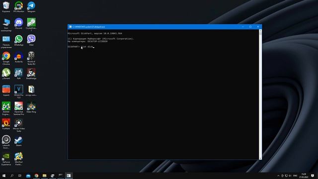Screen dimensions: 318x179
Task: Select the Elden Ring desktop shortcut
Action: [x=31, y=107]
